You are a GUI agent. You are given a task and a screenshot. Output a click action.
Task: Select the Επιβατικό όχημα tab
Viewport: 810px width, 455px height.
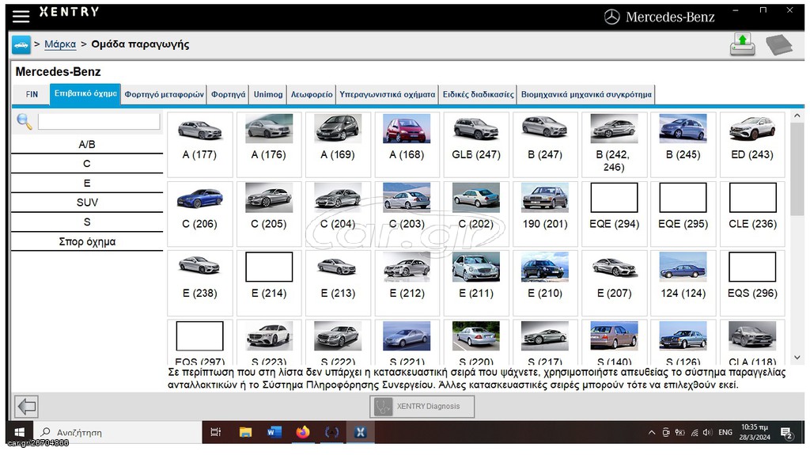[85, 93]
